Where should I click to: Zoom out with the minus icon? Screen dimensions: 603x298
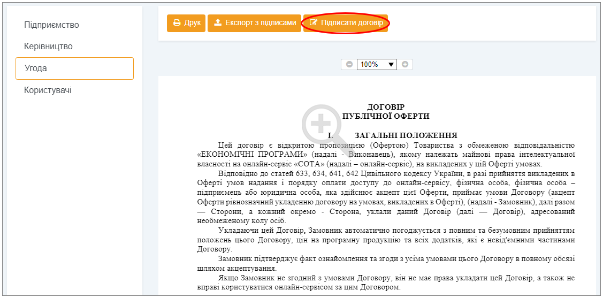click(349, 65)
